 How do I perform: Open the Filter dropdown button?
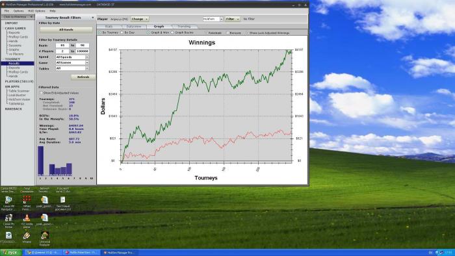pyautogui.click(x=233, y=19)
